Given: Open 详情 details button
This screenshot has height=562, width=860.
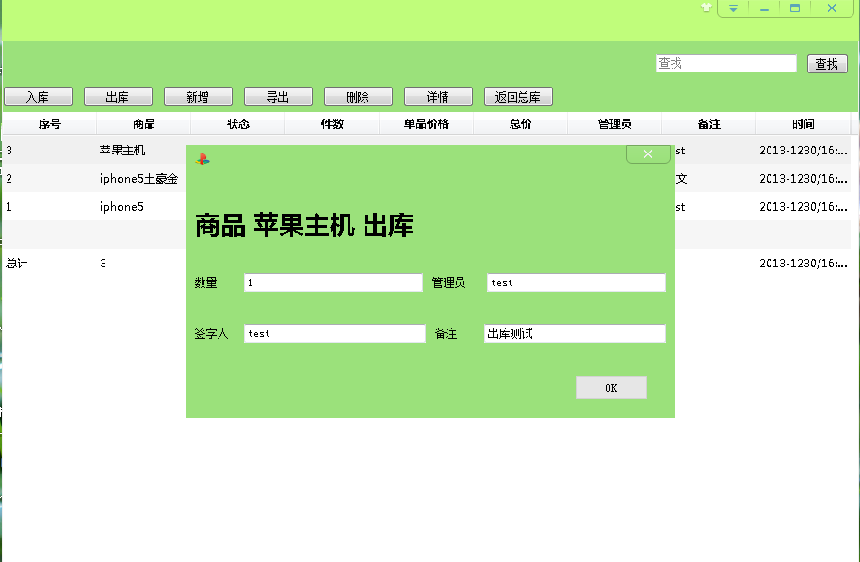Looking at the screenshot, I should (438, 97).
